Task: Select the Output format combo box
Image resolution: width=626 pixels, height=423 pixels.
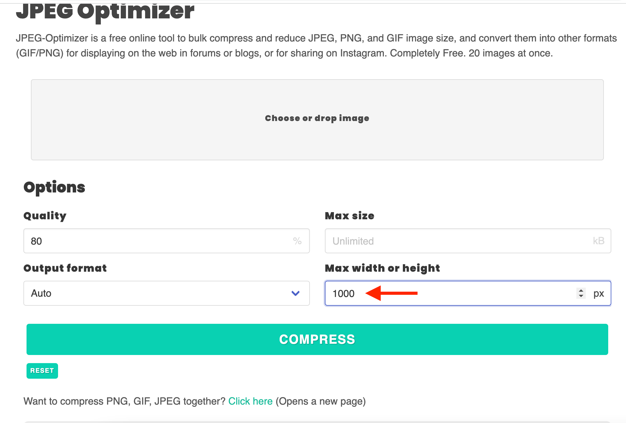Action: [166, 293]
